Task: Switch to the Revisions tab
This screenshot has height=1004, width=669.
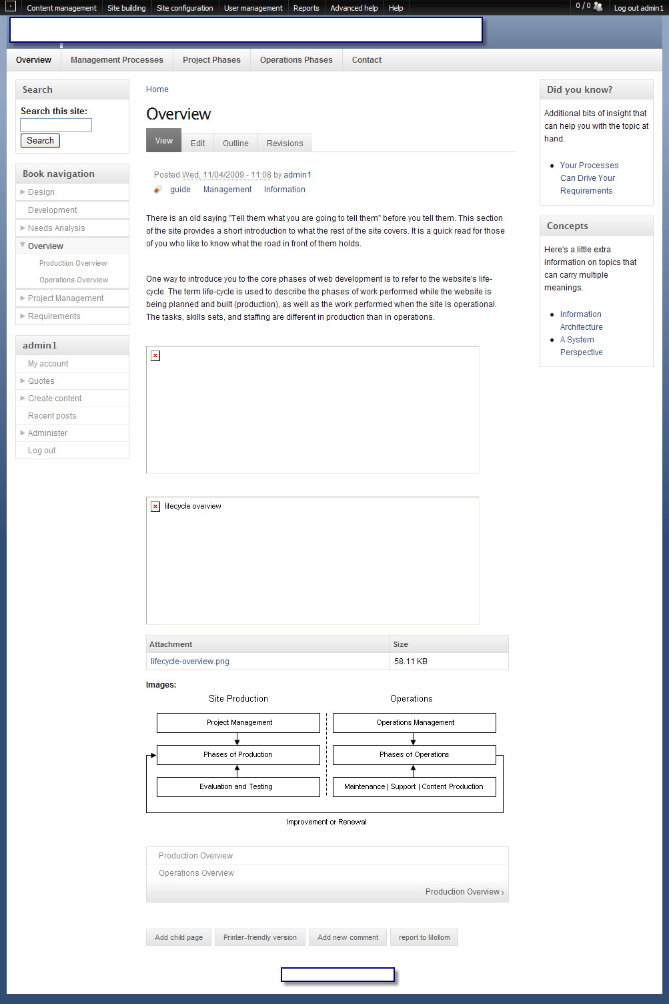Action: point(285,143)
